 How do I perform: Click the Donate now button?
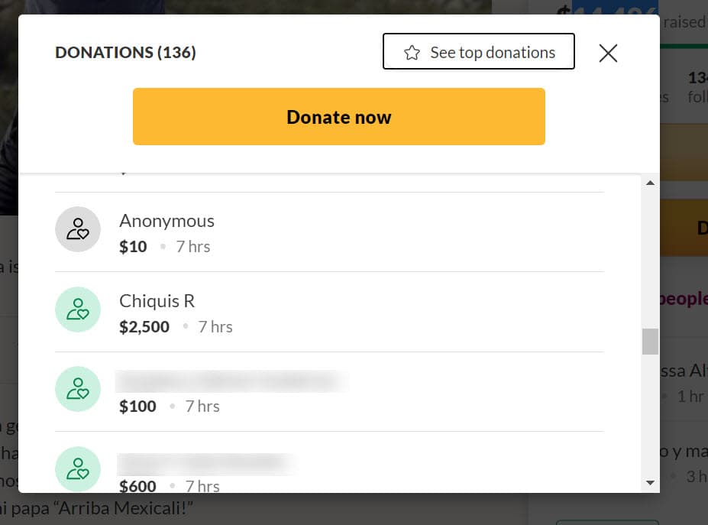point(338,117)
